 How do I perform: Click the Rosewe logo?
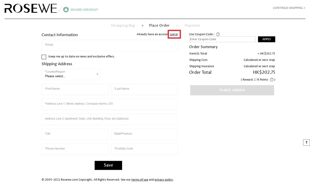click(x=30, y=9)
